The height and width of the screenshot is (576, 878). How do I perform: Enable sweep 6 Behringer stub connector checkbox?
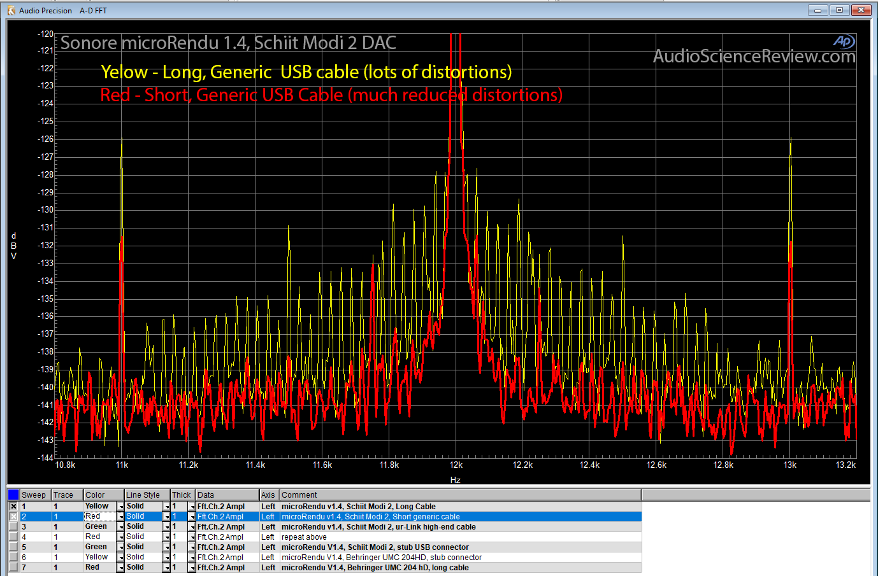[13, 558]
